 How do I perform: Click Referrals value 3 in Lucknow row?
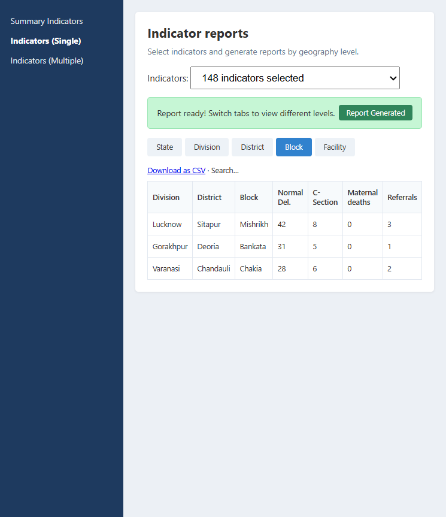click(402, 224)
